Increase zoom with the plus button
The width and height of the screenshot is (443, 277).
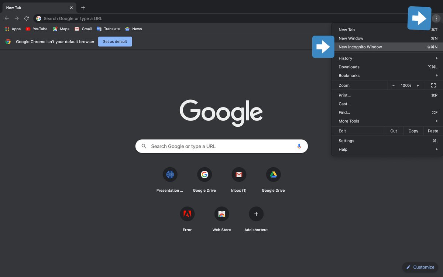(x=418, y=85)
